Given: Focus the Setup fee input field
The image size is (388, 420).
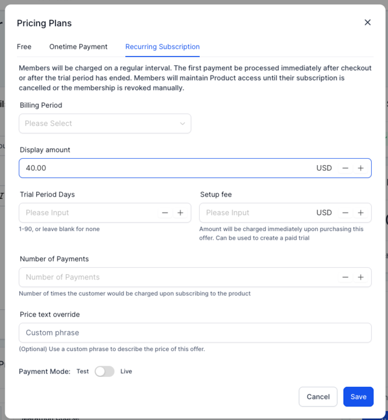Looking at the screenshot, I should pyautogui.click(x=257, y=213).
